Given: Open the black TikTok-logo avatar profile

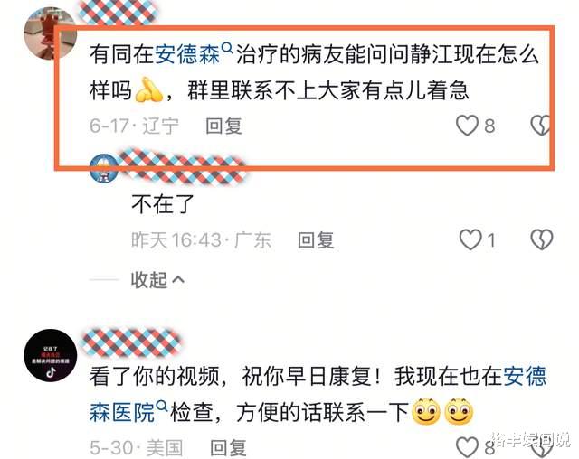Looking at the screenshot, I should [x=51, y=355].
